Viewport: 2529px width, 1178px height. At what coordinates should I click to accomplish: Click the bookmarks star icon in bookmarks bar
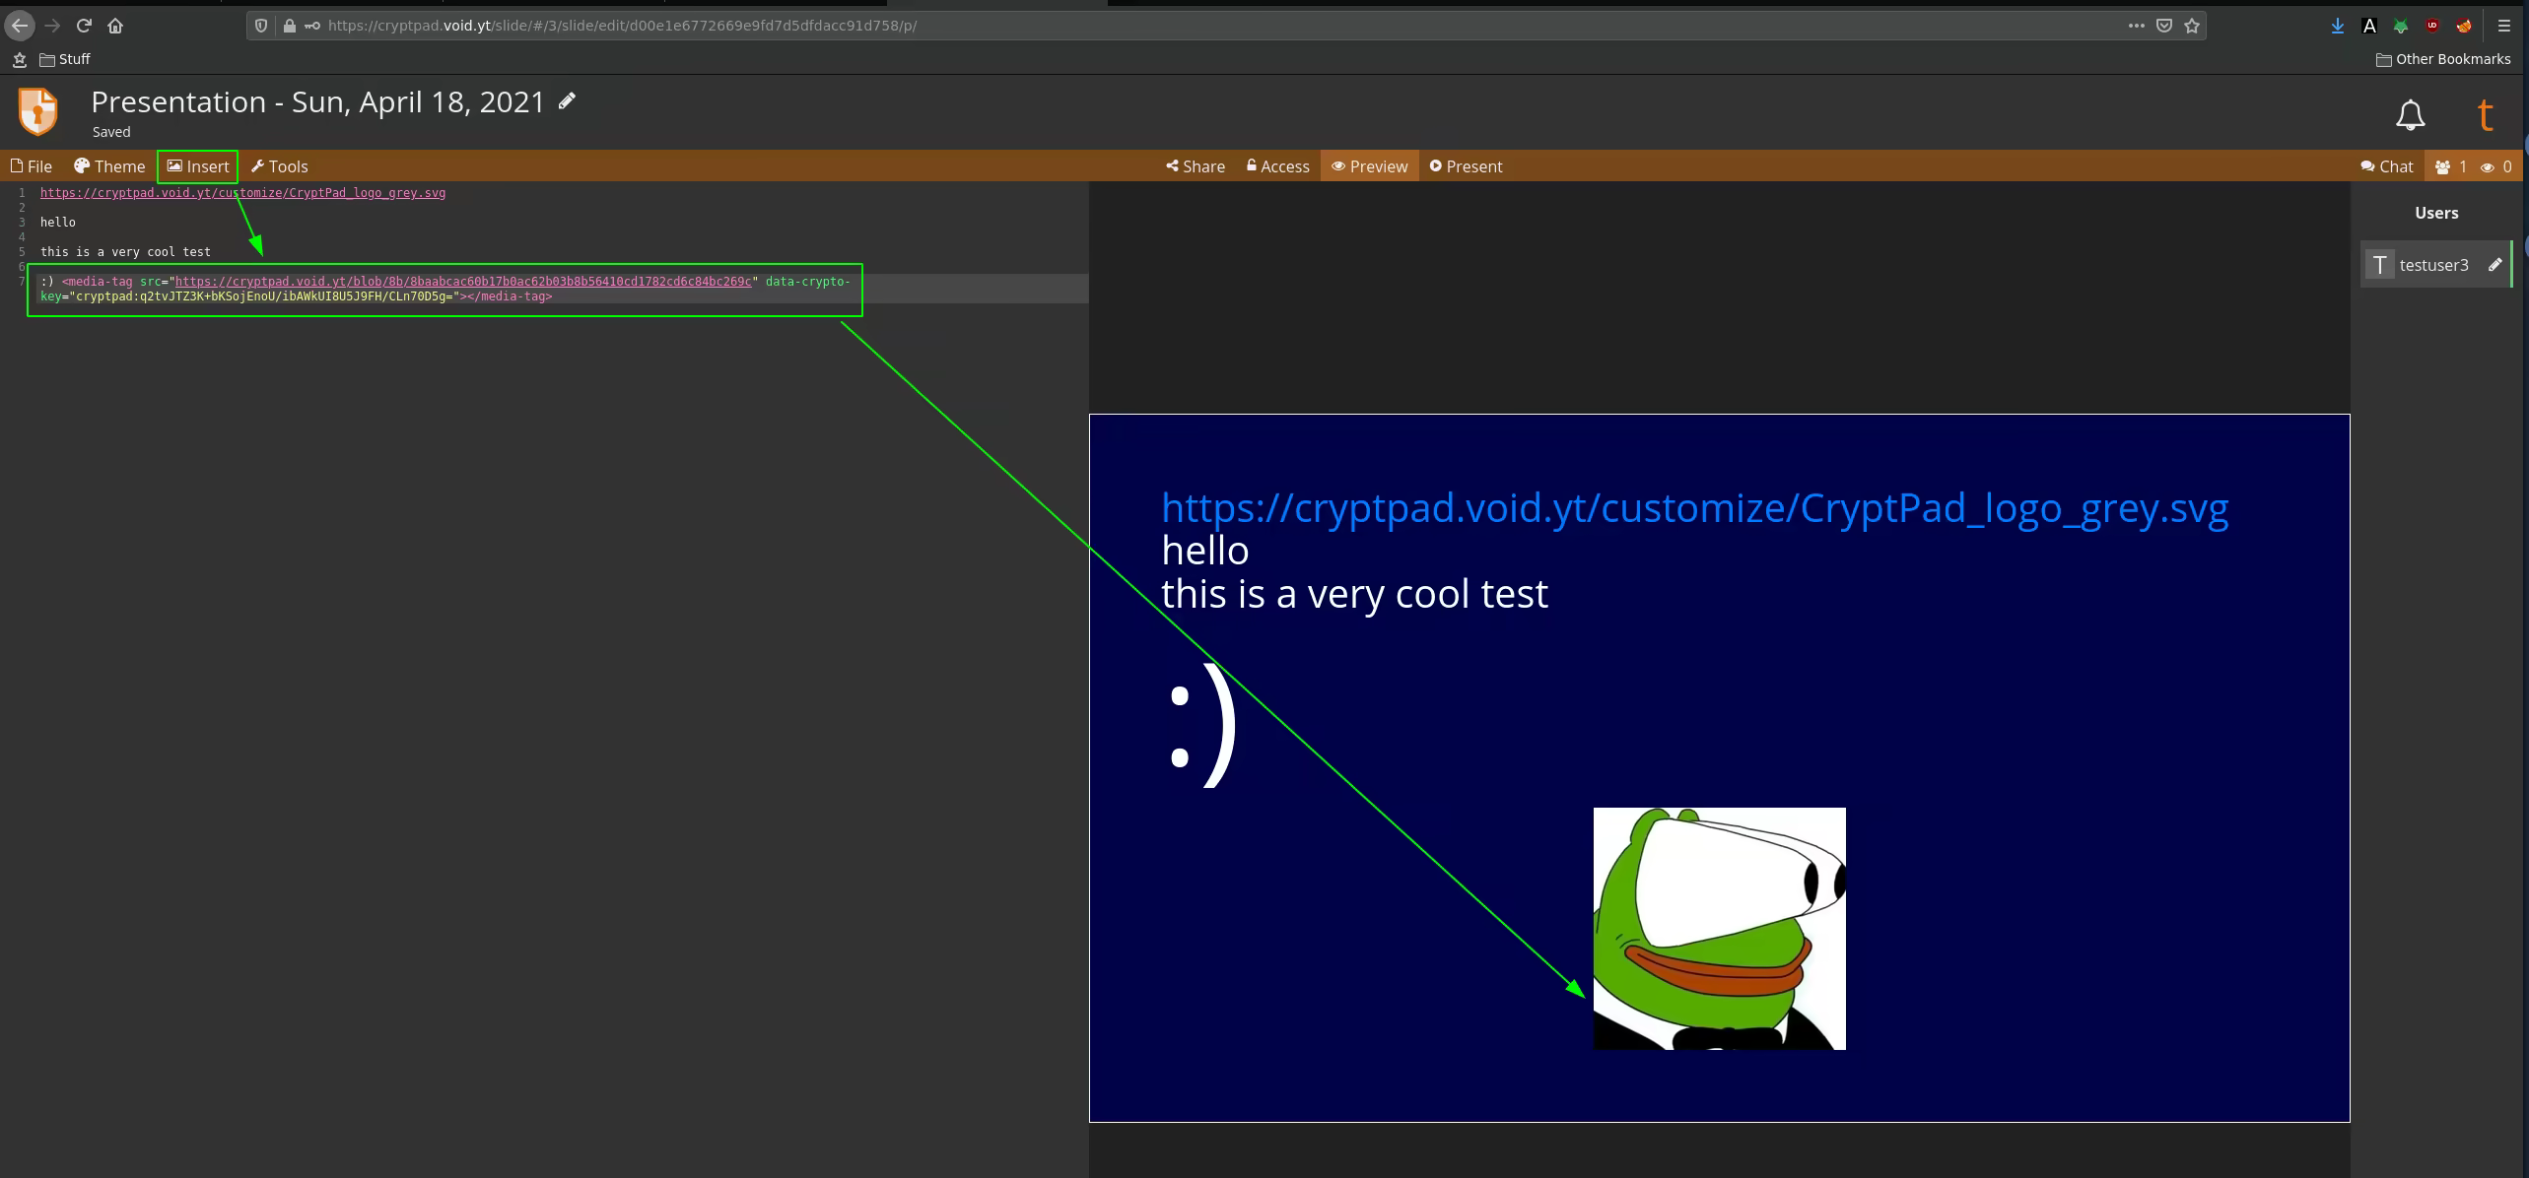(x=19, y=59)
